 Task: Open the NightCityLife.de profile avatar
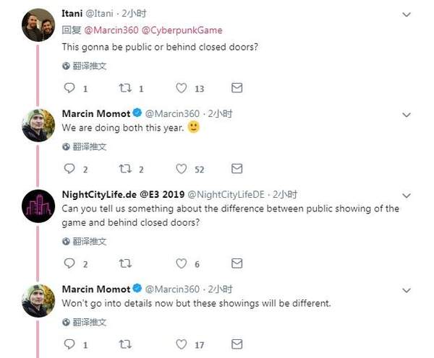pos(38,206)
